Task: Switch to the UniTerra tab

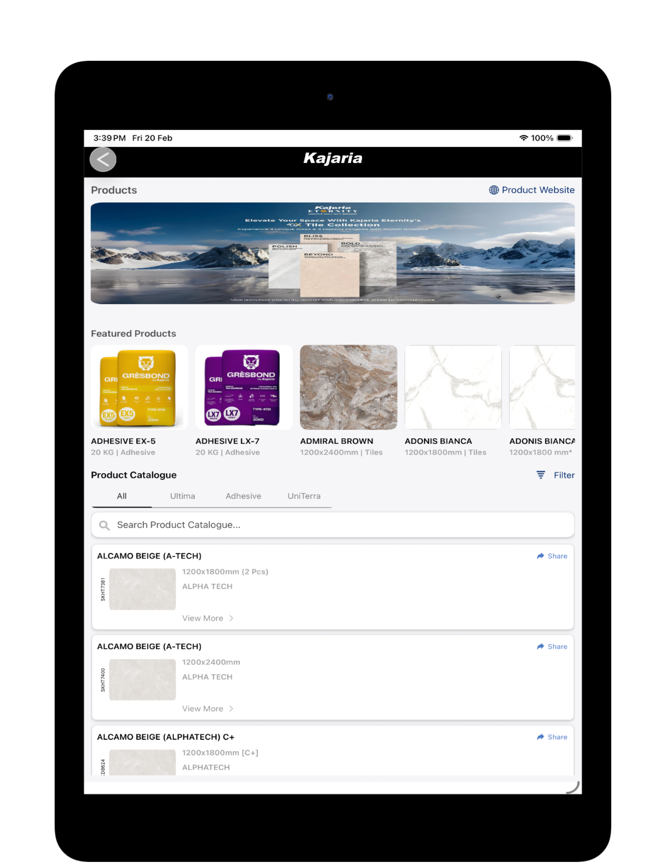Action: point(304,496)
